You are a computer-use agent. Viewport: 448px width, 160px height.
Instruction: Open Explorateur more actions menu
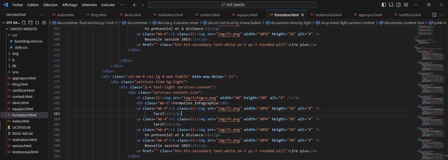click(x=41, y=15)
